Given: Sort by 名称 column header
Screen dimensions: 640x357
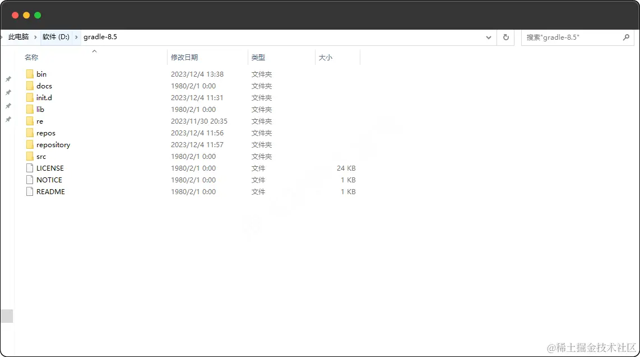Looking at the screenshot, I should 31,58.
